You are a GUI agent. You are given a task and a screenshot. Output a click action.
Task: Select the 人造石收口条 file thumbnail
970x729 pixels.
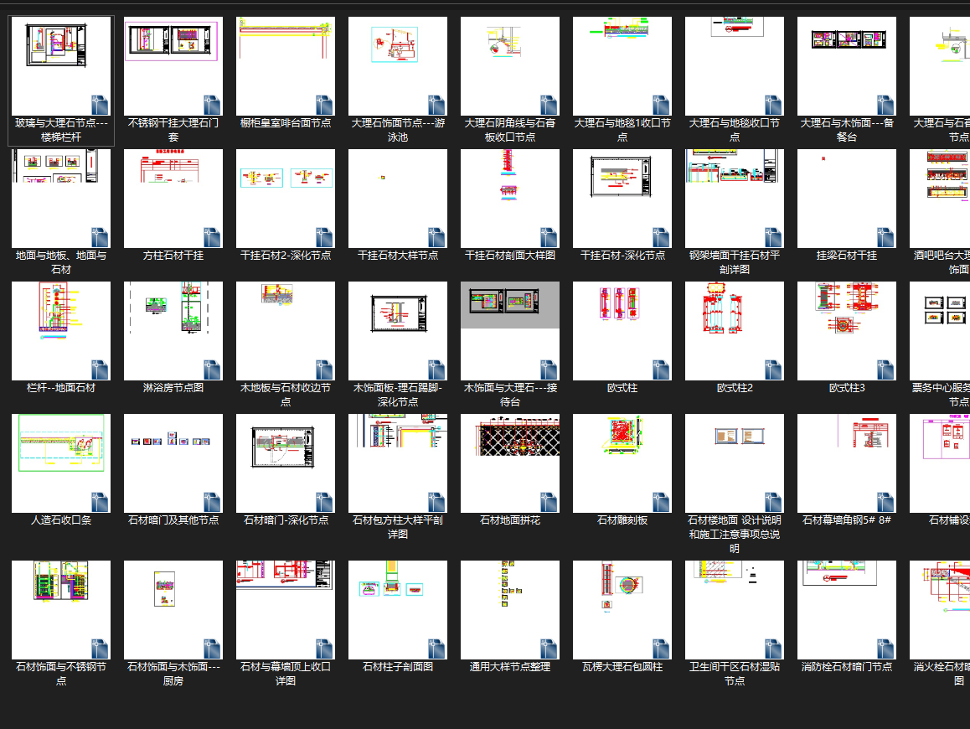60,463
